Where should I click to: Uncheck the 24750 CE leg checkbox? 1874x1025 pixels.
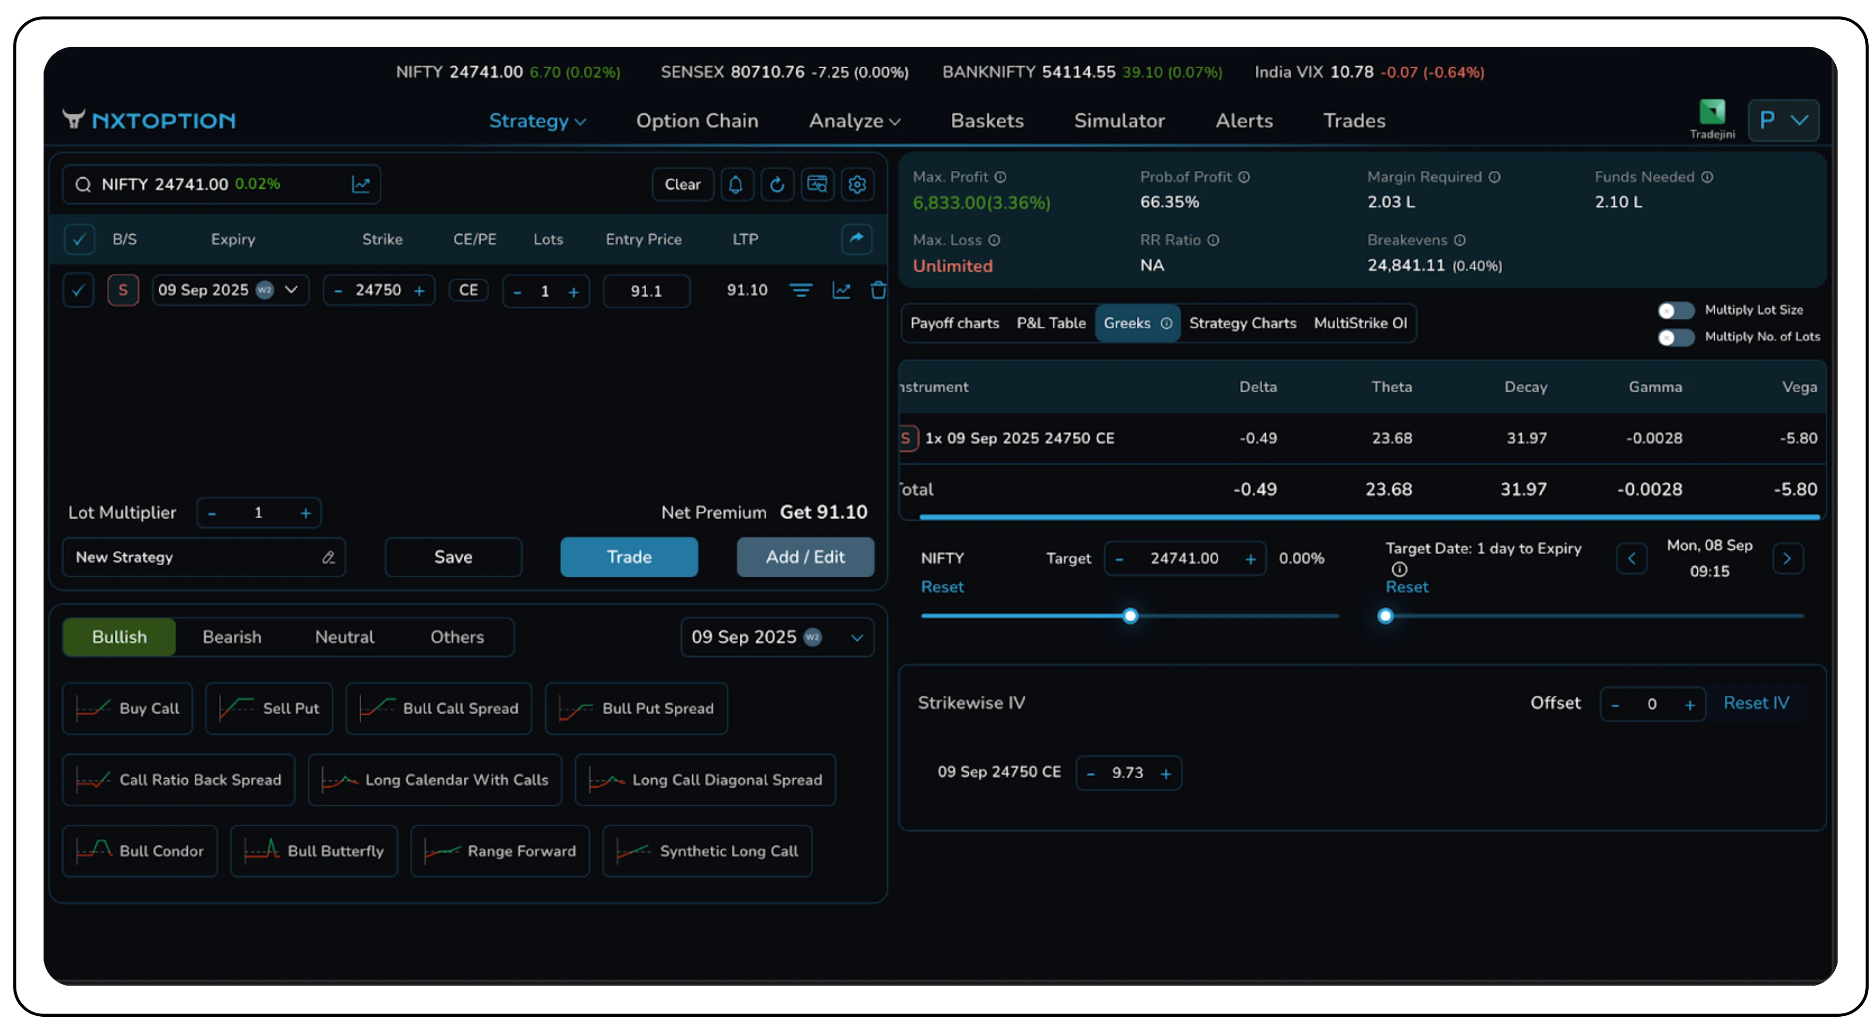[x=78, y=290]
